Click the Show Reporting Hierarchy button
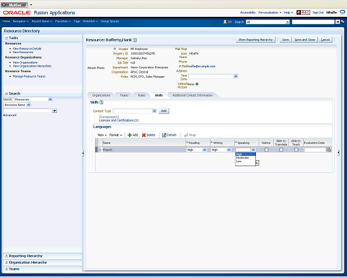This screenshot has width=347, height=278. [x=255, y=40]
